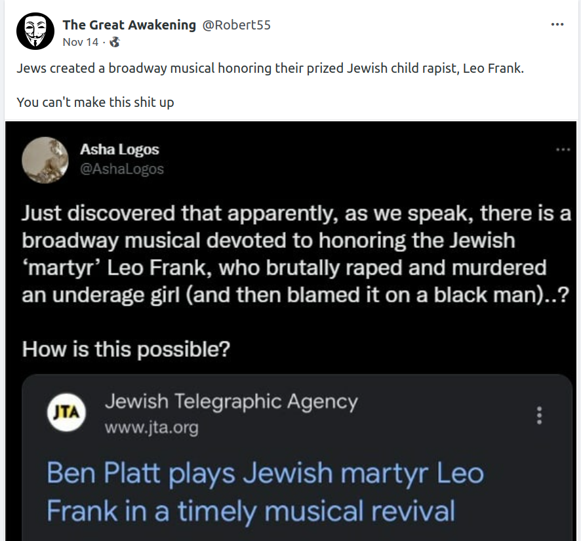The height and width of the screenshot is (541, 581).
Task: Open the embedded tweet's horizontal ellipsis menu
Action: pyautogui.click(x=563, y=150)
